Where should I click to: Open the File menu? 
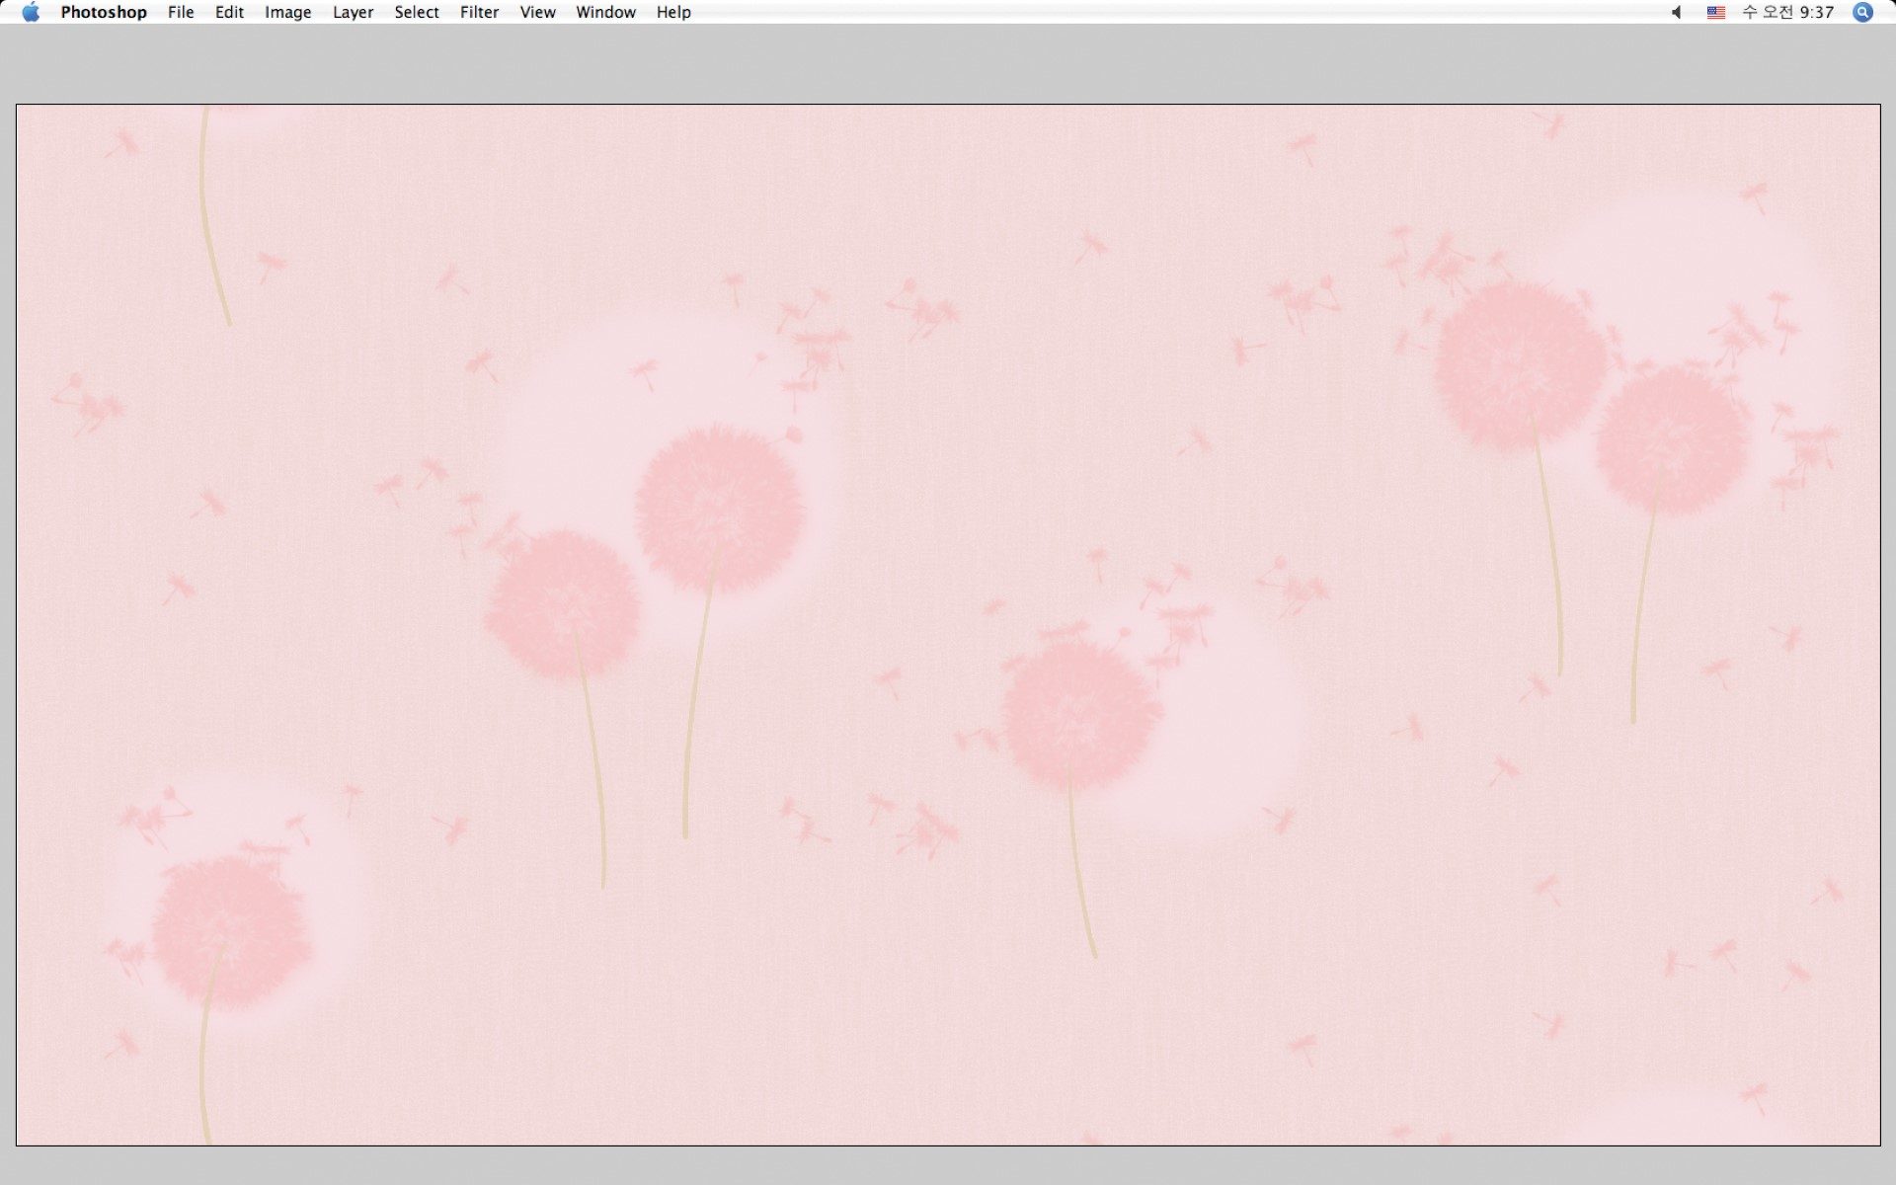click(181, 12)
